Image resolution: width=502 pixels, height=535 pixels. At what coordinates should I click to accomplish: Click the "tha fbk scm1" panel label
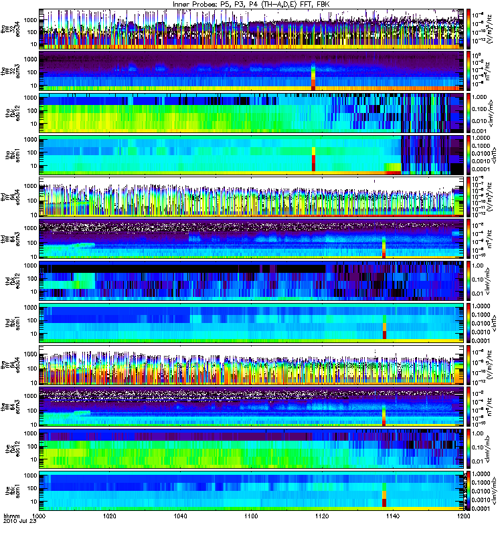(13, 155)
